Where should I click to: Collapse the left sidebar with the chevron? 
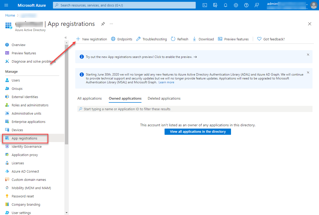point(66,38)
